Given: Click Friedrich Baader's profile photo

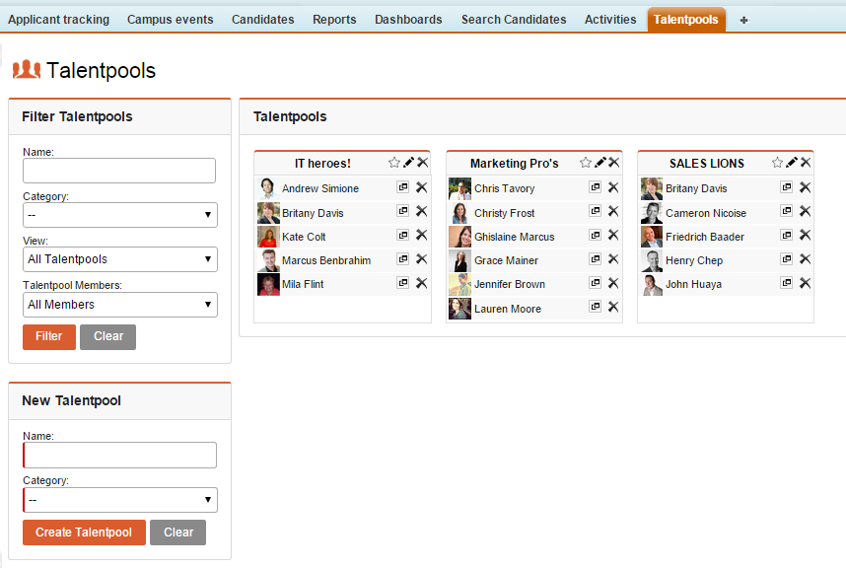Looking at the screenshot, I should tap(652, 237).
